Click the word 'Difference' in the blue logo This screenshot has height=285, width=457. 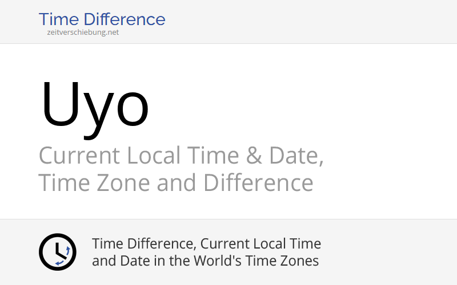pos(125,19)
